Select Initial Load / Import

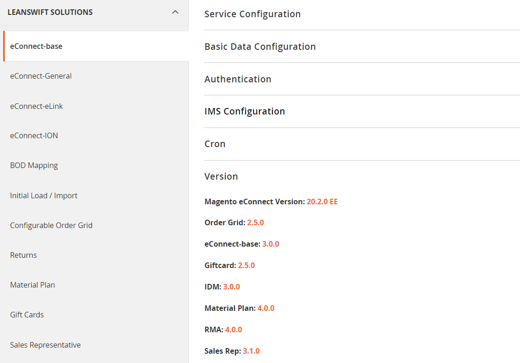[44, 195]
